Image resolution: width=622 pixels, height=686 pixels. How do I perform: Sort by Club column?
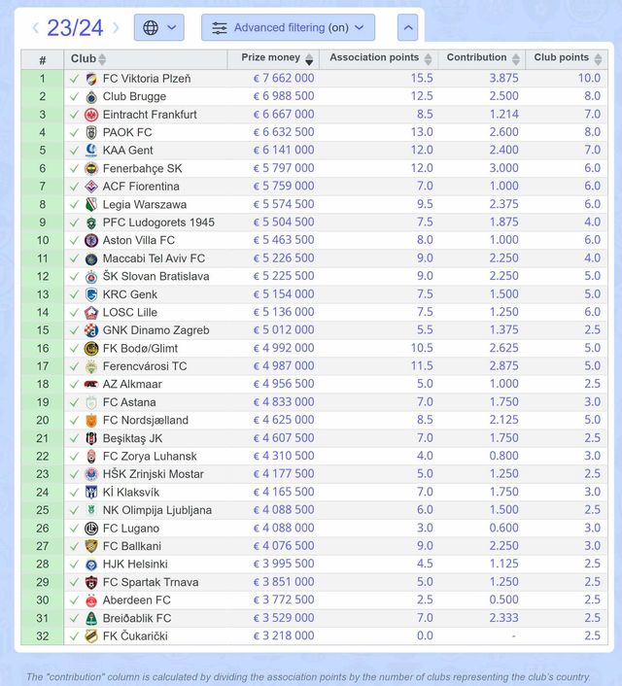(x=102, y=59)
